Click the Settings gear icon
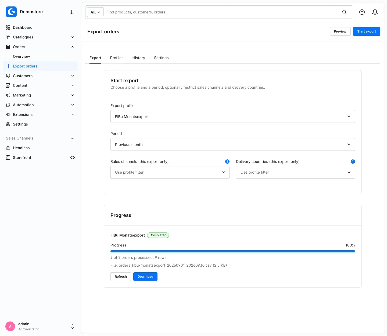387x336 pixels. pos(8,124)
